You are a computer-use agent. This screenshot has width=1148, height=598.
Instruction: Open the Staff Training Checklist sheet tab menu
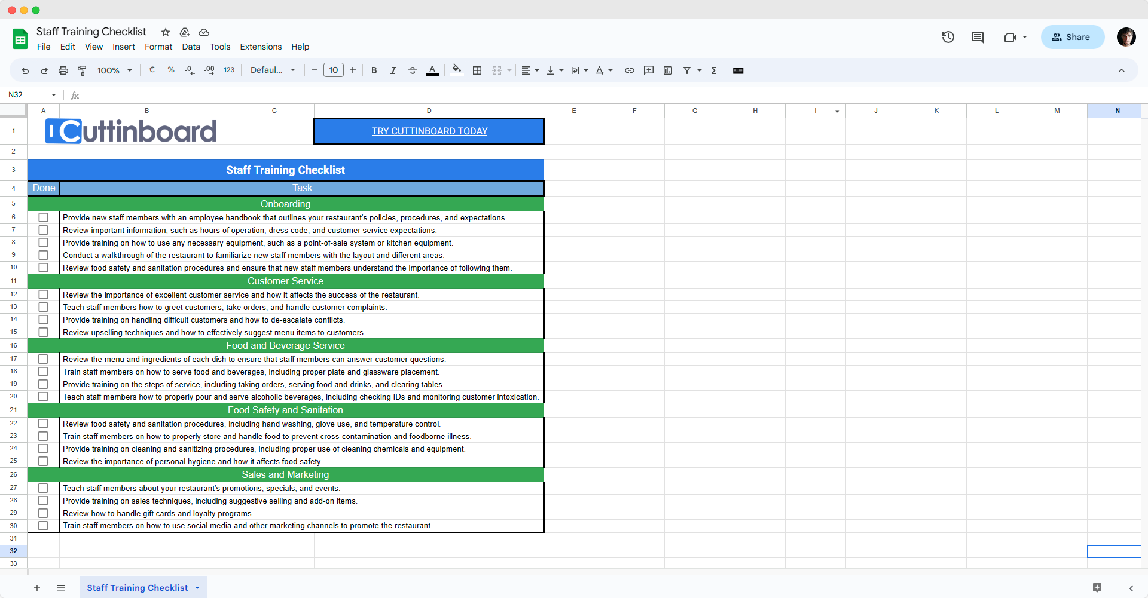click(197, 588)
